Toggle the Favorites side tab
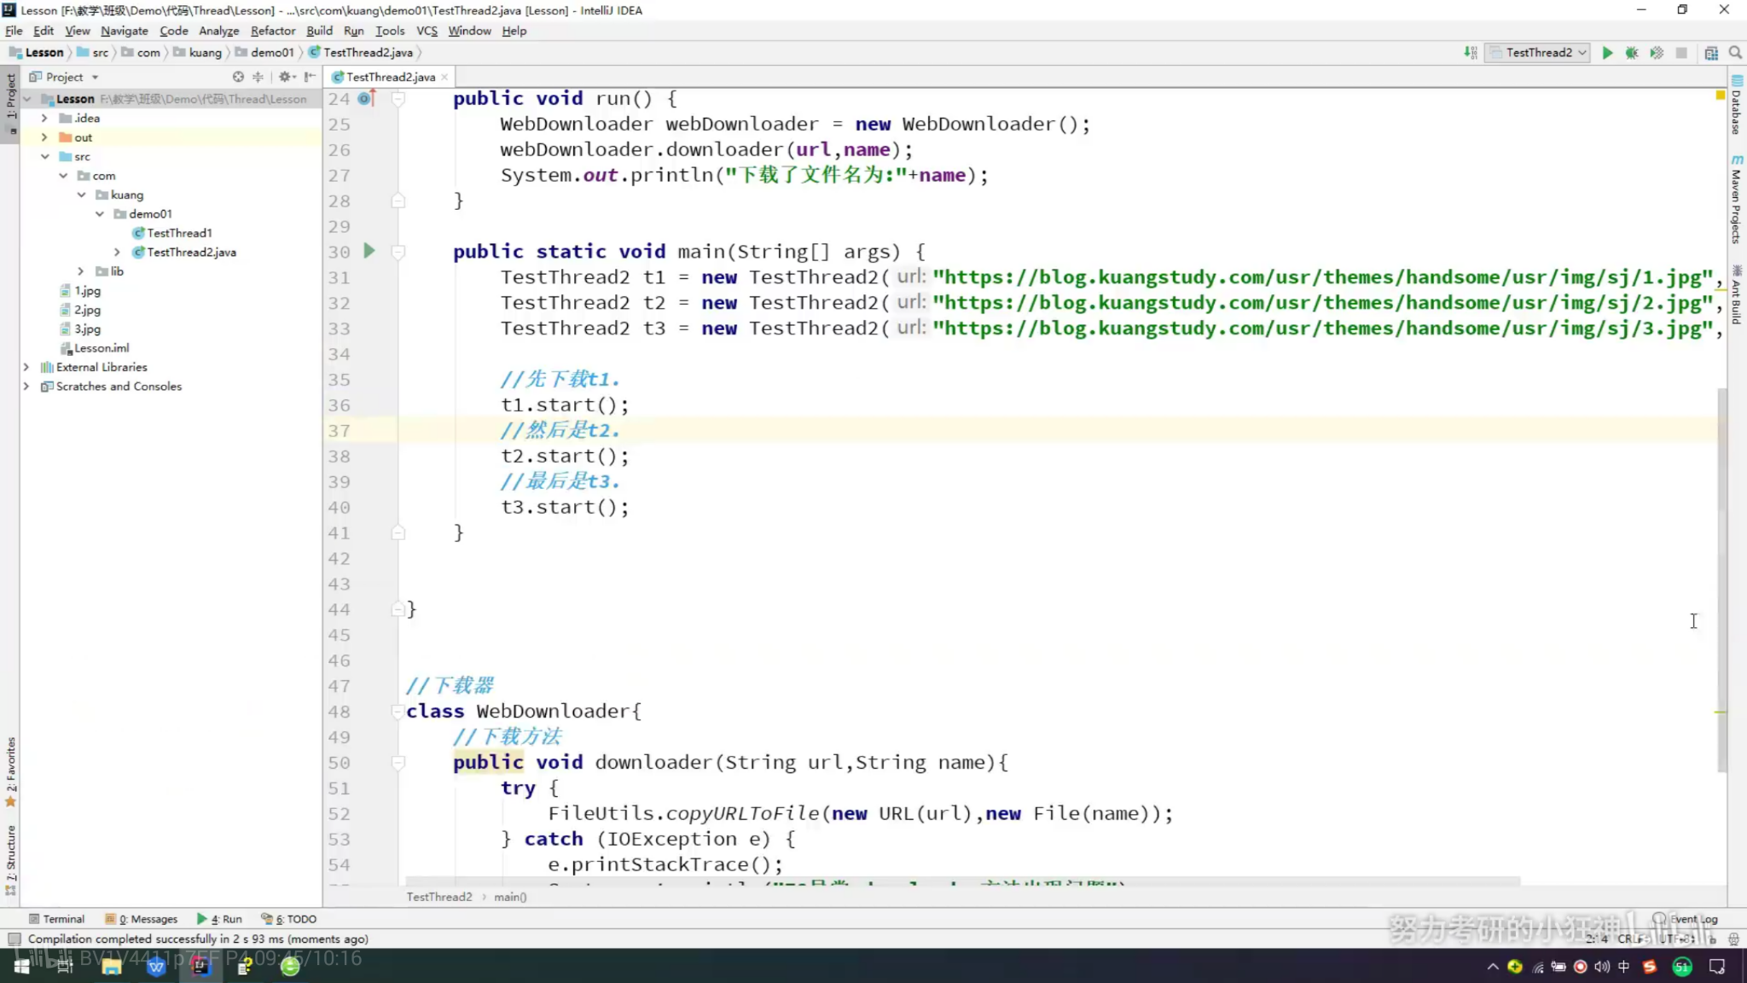Viewport: 1747px width, 983px height. coord(10,771)
